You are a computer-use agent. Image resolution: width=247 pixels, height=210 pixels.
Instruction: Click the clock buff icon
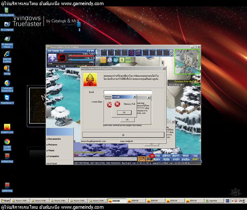coord(110,60)
